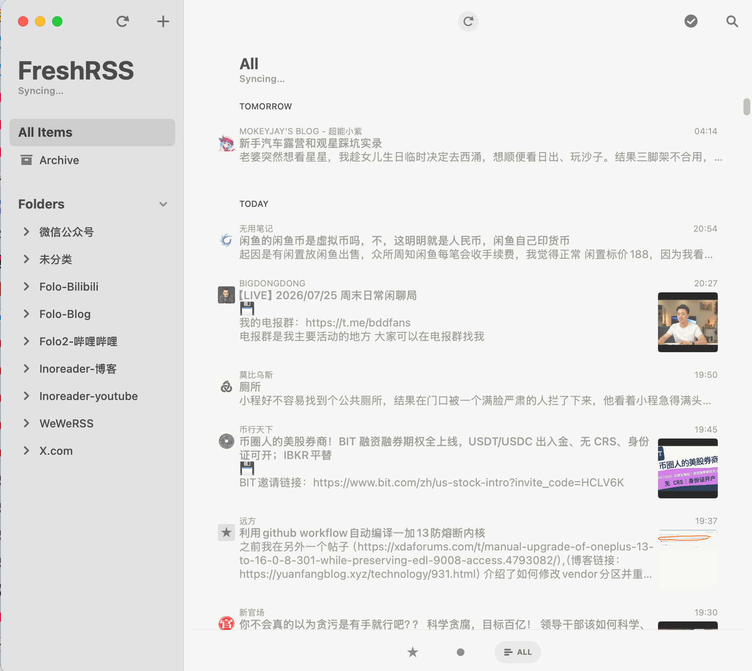Select the WeWeRSS folder label
The height and width of the screenshot is (671, 752).
[67, 424]
